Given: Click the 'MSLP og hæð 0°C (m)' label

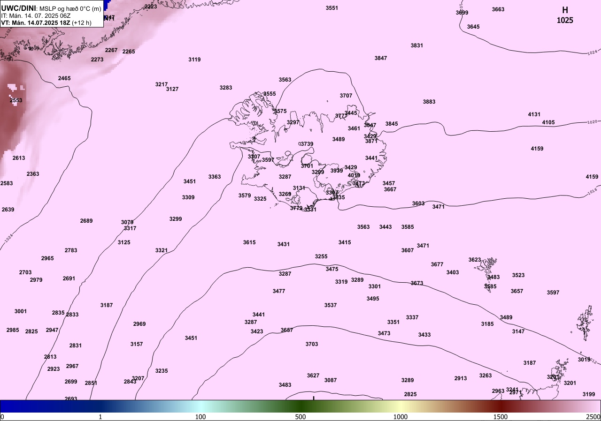Looking at the screenshot, I should [70, 8].
